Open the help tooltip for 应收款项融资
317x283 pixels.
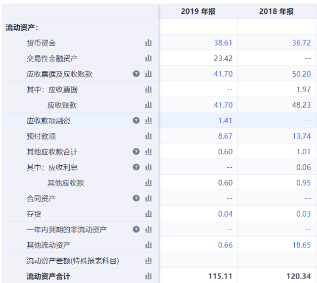pos(136,120)
